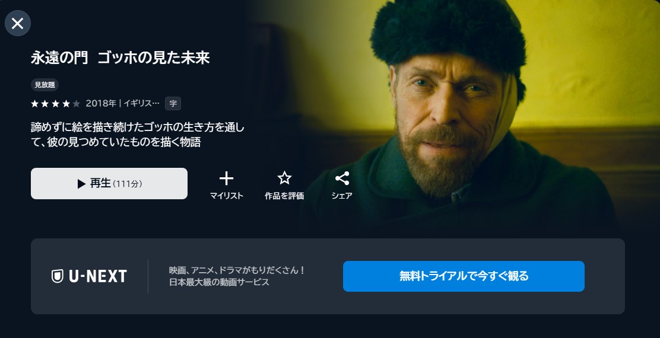Click the 再生 (111分) button label
Screen dimensions: 660x338
(x=116, y=184)
